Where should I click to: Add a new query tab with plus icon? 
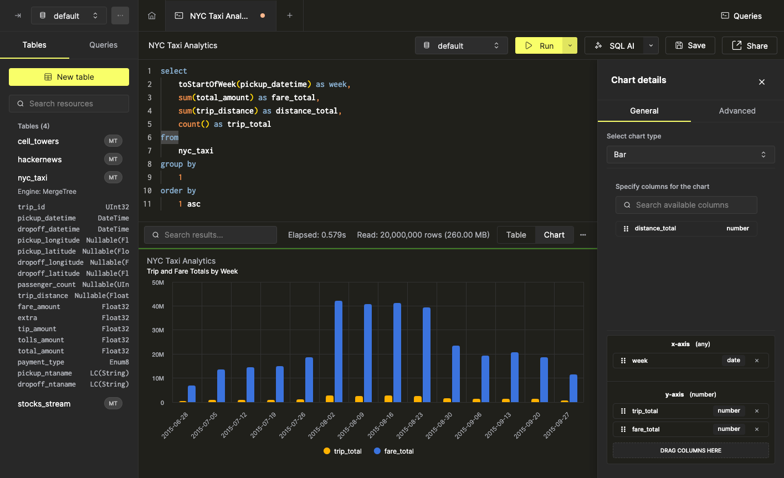click(x=290, y=16)
